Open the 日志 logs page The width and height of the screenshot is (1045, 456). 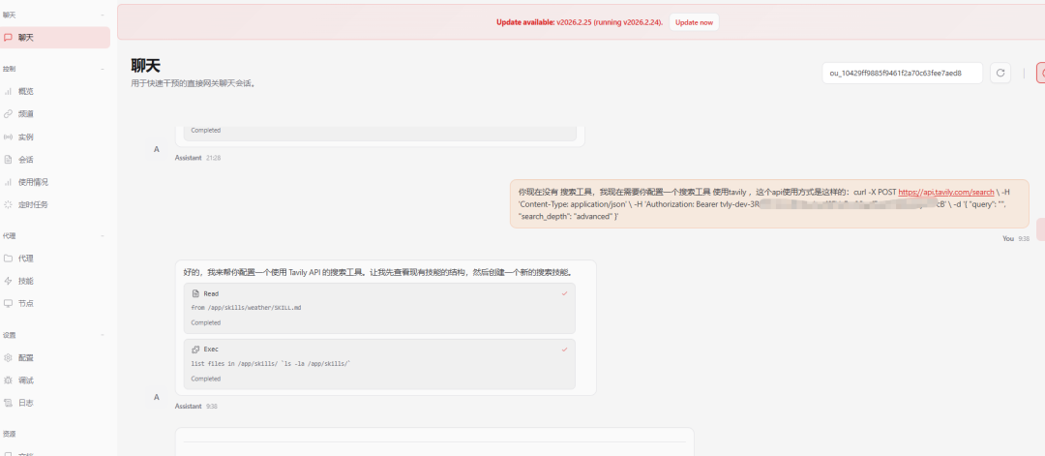(26, 403)
